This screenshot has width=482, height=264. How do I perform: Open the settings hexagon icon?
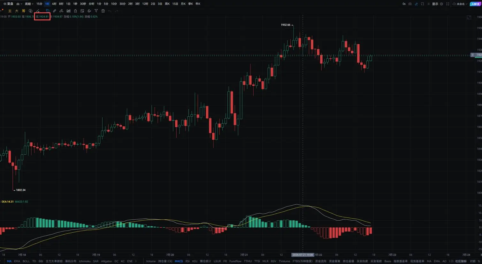(x=441, y=4)
